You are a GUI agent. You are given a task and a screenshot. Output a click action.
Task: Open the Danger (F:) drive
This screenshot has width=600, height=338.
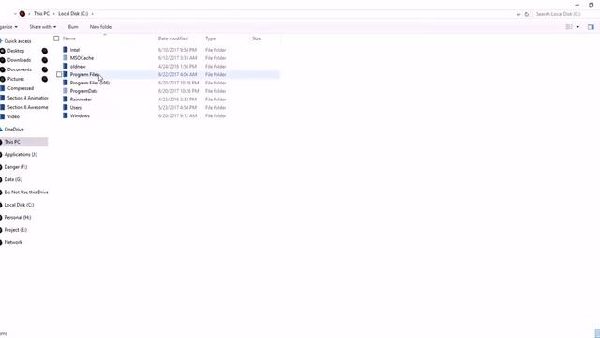point(16,167)
